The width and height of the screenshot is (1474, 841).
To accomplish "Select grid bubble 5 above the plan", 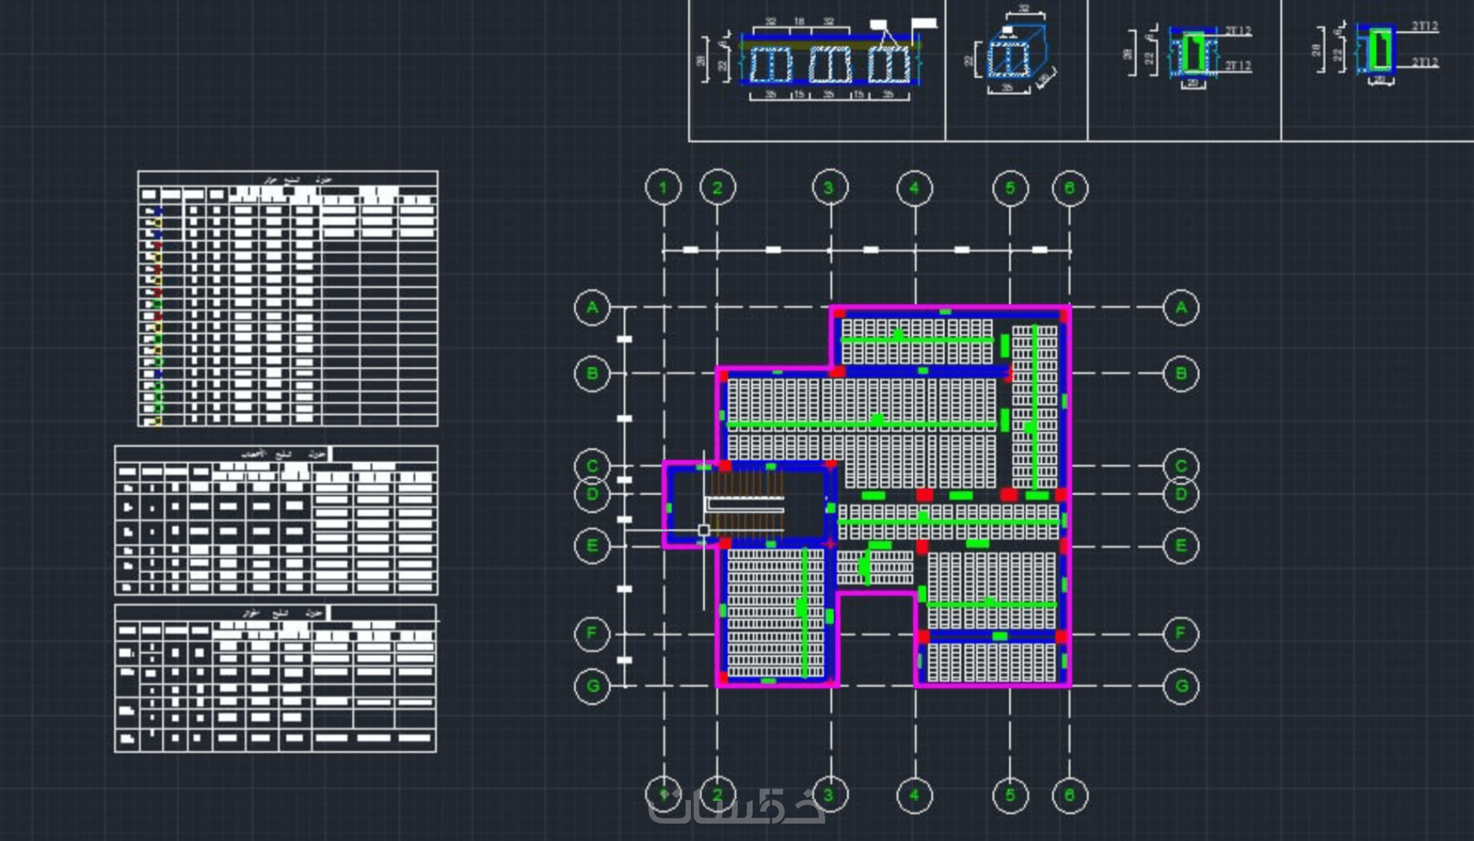I will tap(1010, 187).
